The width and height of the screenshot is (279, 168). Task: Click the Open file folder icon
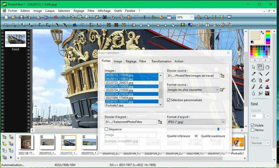tap(14, 17)
